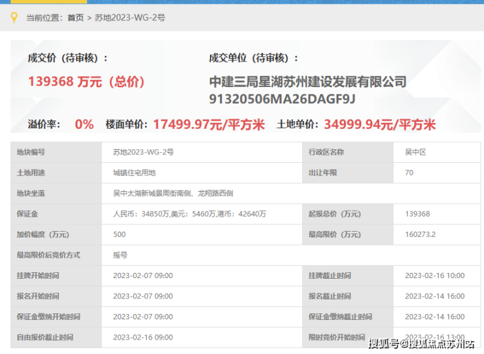Click the credit code 91320506MA26DAGF9J
Image resolution: width=484 pixels, height=354 pixels.
click(x=282, y=99)
